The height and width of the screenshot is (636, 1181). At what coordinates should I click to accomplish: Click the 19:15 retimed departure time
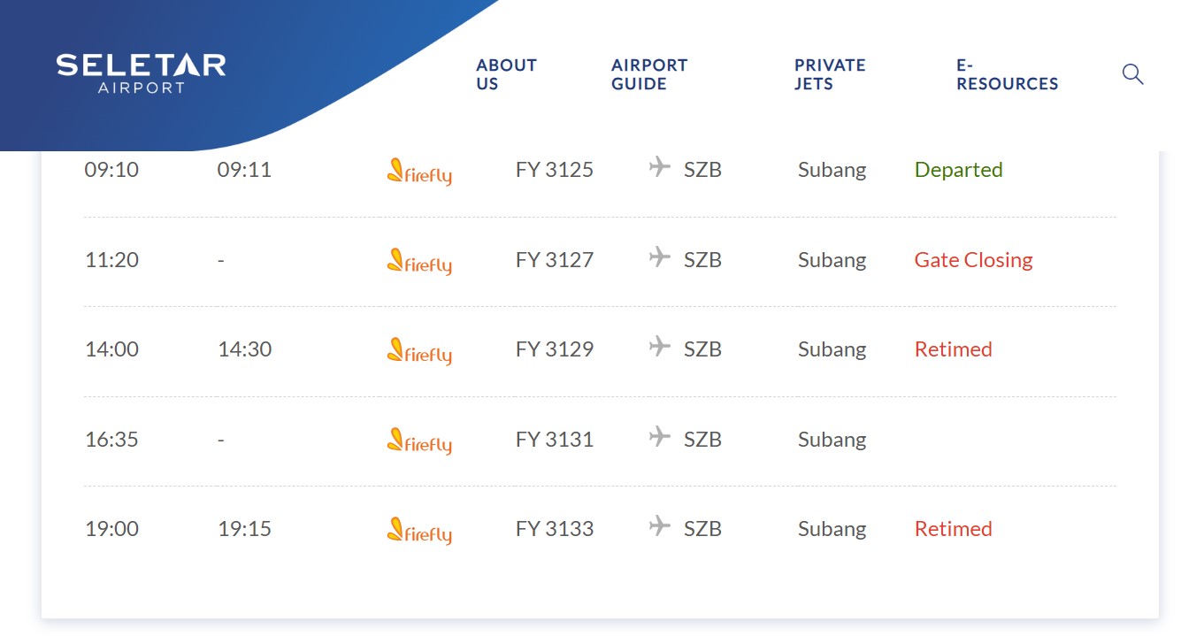click(244, 529)
